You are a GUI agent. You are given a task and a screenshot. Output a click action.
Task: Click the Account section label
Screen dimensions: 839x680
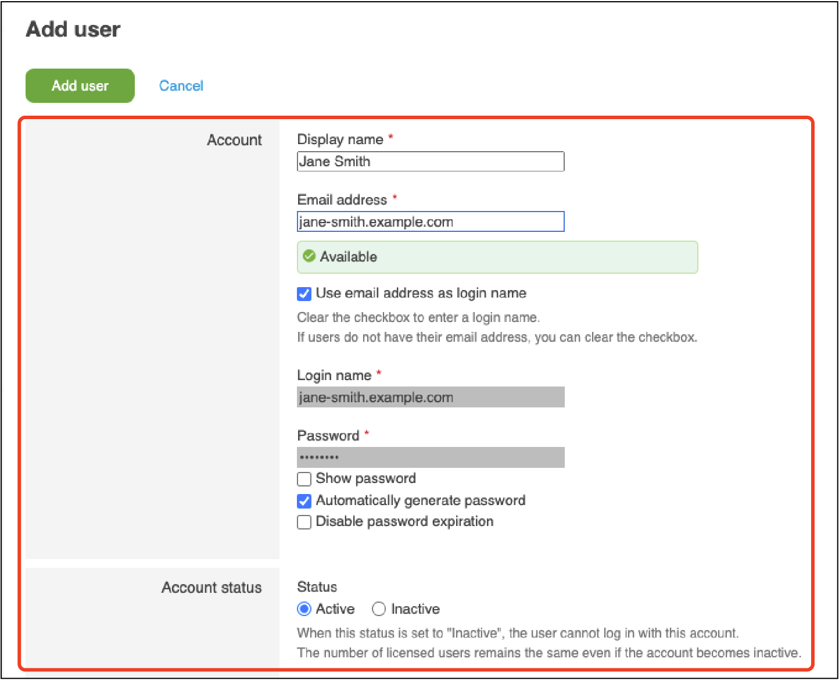point(234,140)
